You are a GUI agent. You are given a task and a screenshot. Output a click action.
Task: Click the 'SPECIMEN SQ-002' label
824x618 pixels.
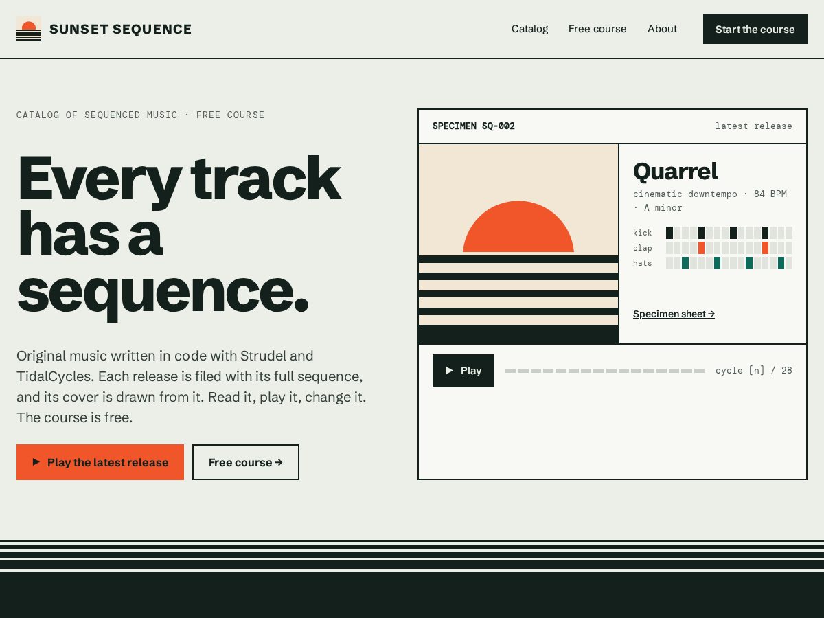(474, 126)
